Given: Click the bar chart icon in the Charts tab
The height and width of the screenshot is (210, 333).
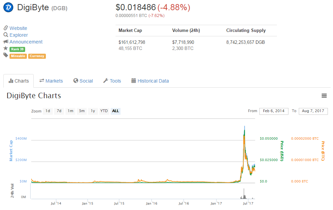Looking at the screenshot, I should tap(11, 81).
